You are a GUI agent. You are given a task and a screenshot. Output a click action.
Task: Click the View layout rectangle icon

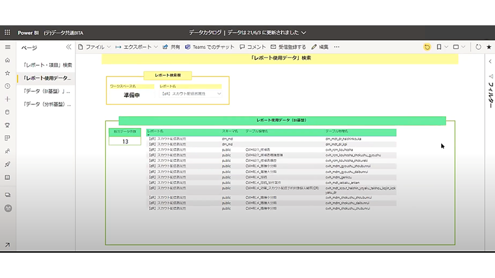click(x=456, y=47)
